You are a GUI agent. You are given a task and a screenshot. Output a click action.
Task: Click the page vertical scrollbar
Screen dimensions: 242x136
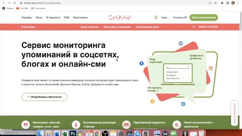tap(241, 21)
